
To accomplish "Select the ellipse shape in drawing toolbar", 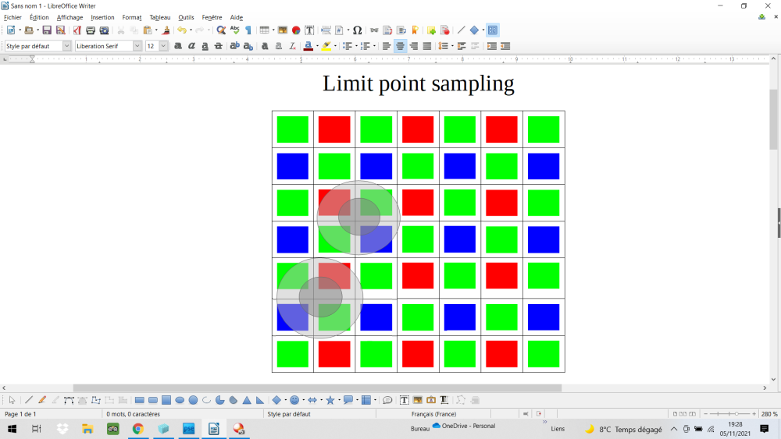I will pyautogui.click(x=180, y=400).
